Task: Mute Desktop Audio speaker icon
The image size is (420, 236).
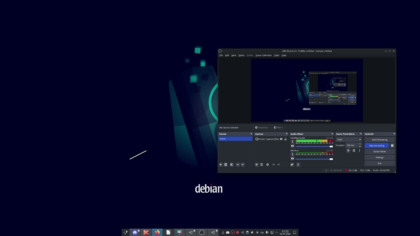Action: pos(292,146)
